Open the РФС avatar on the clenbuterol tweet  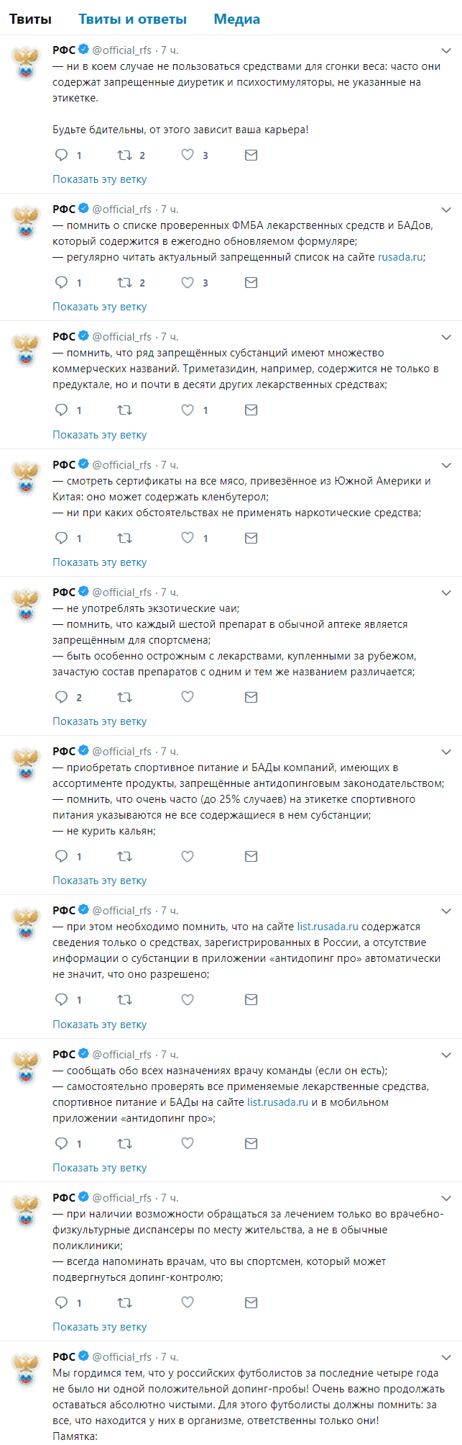(x=27, y=477)
